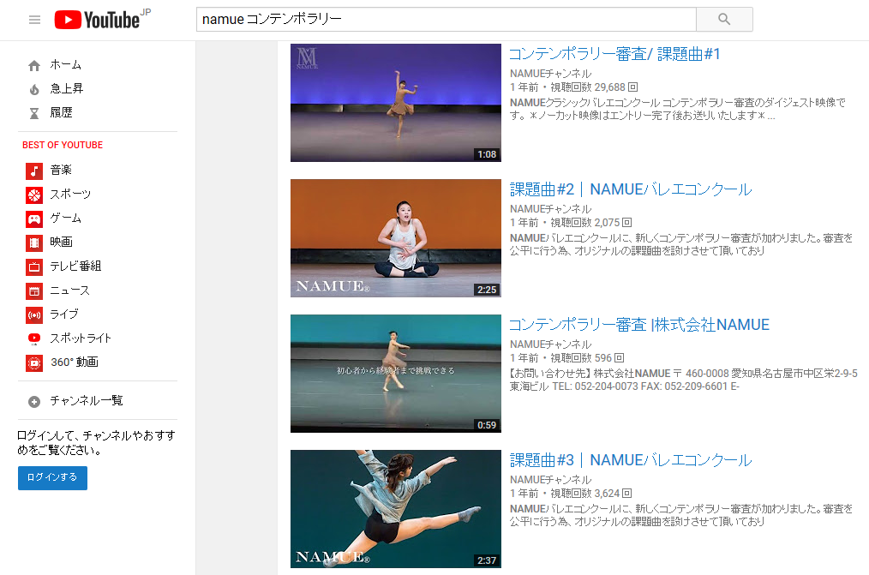Click NAMUEチャンネル under 課題曲#1 video

pyautogui.click(x=550, y=74)
